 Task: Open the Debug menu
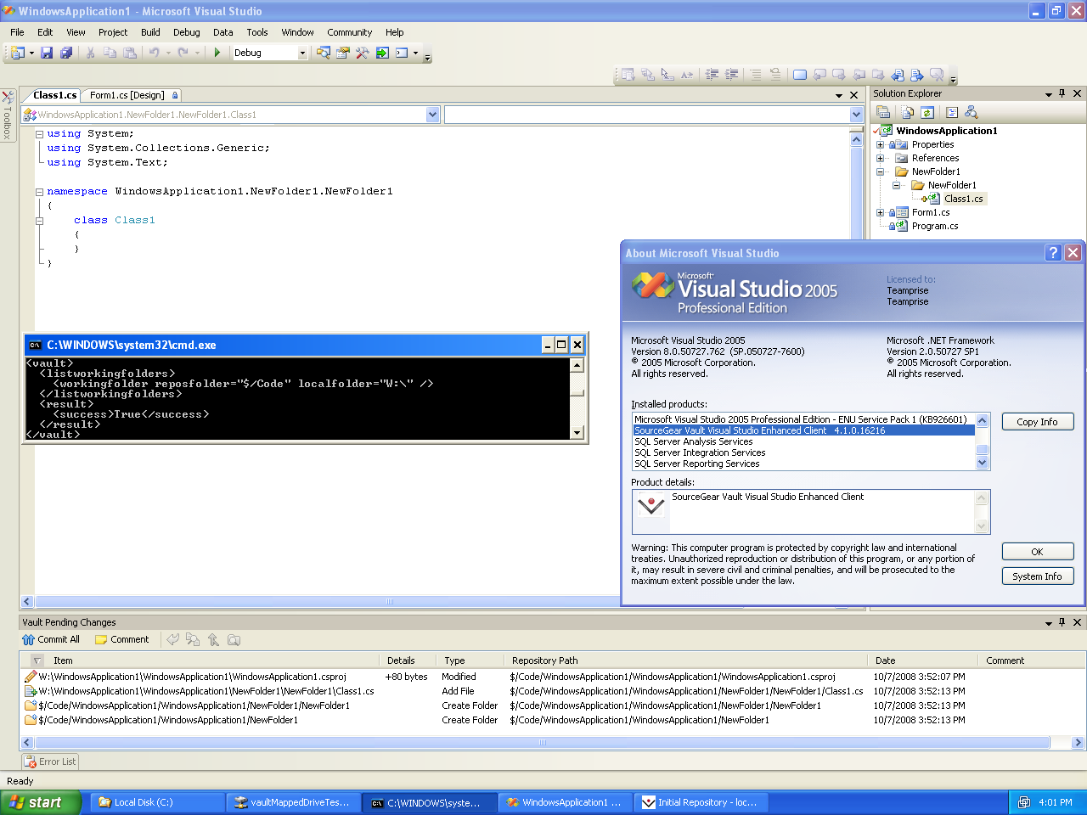tap(187, 32)
